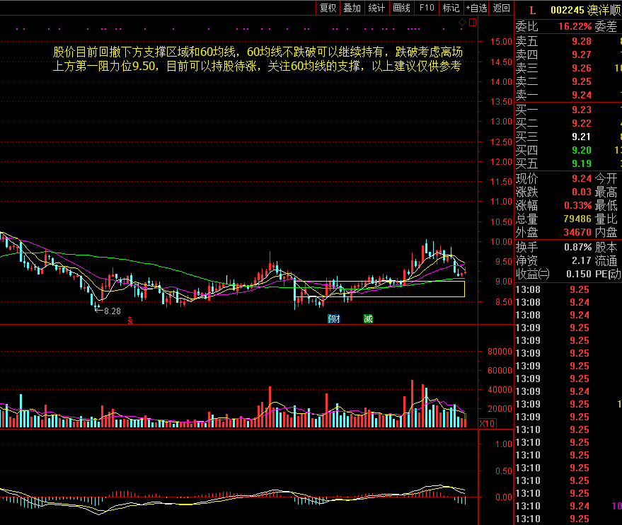
Task: Click the 15.00 price axis label
Action: pyautogui.click(x=501, y=42)
